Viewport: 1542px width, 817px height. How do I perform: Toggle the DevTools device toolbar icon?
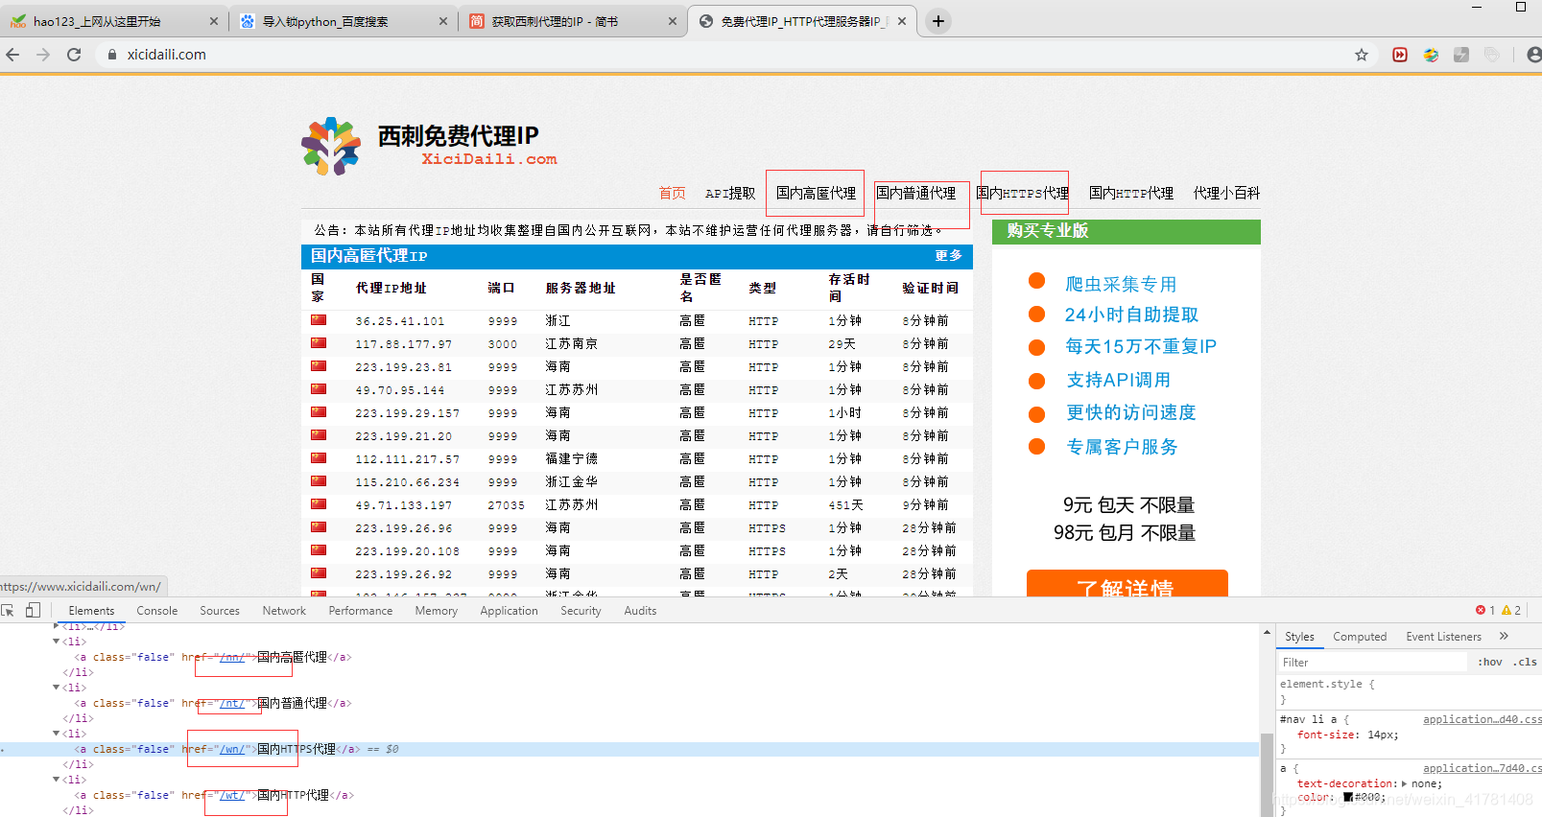pyautogui.click(x=33, y=611)
